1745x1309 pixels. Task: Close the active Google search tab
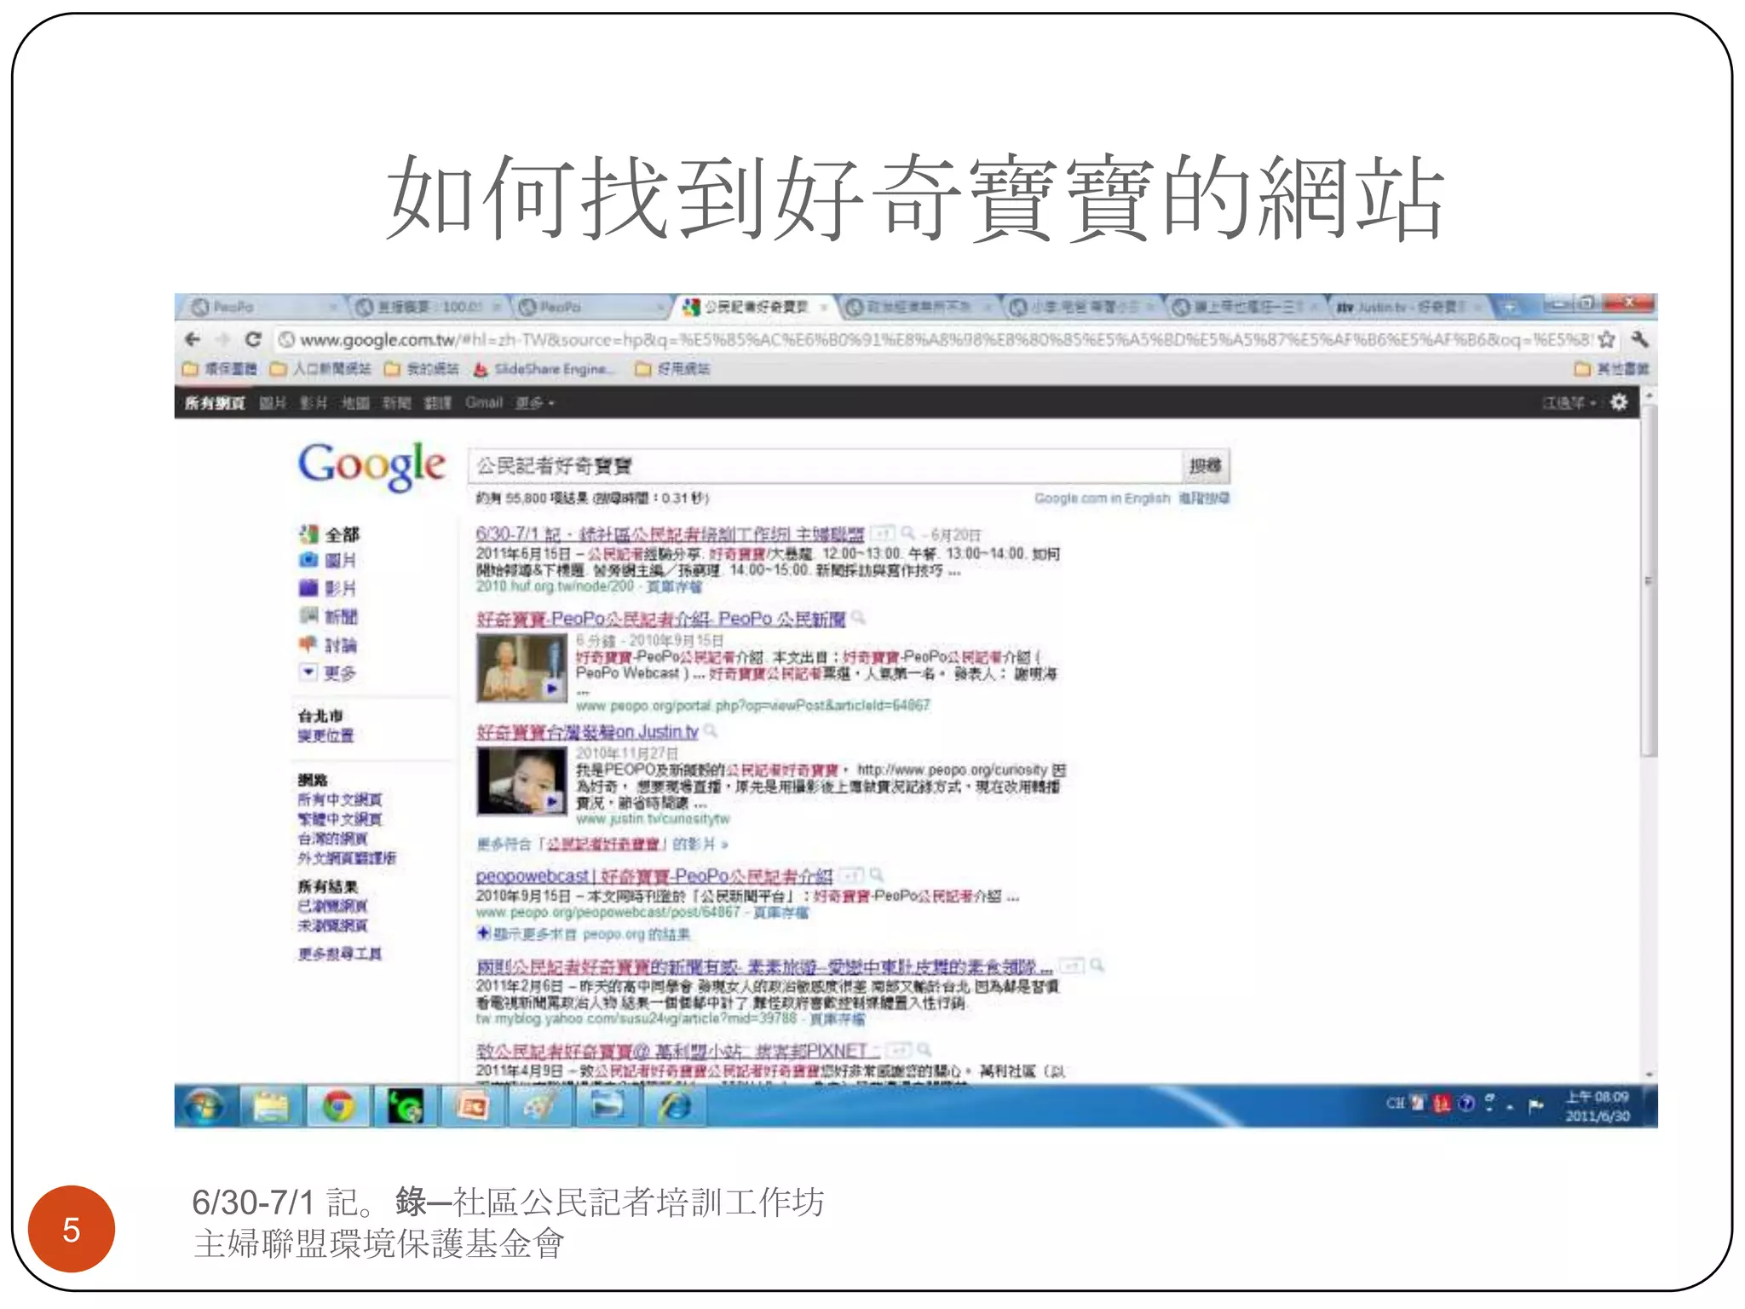point(824,306)
